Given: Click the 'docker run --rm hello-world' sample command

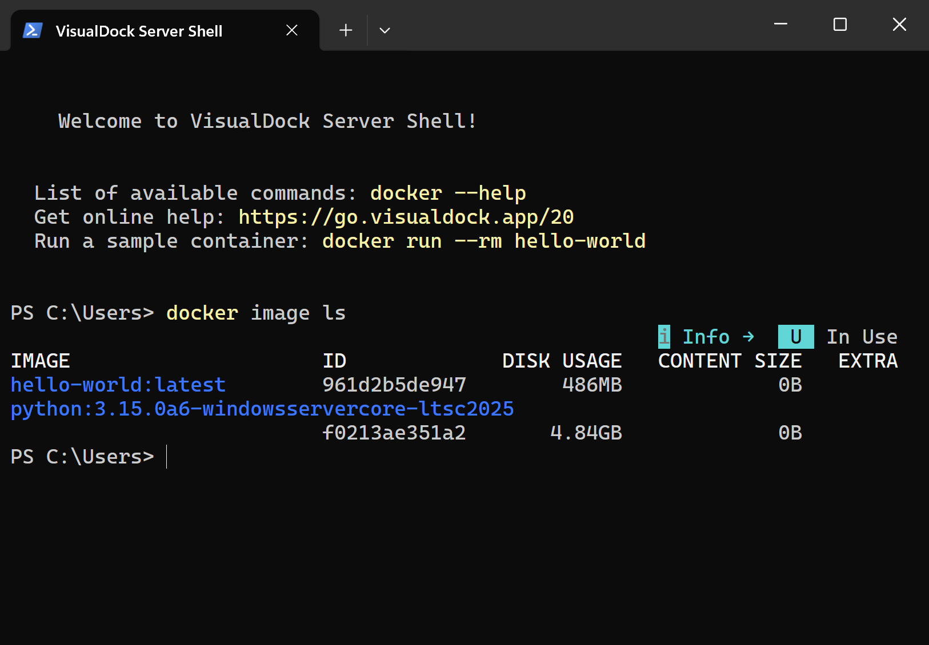Looking at the screenshot, I should pyautogui.click(x=484, y=241).
